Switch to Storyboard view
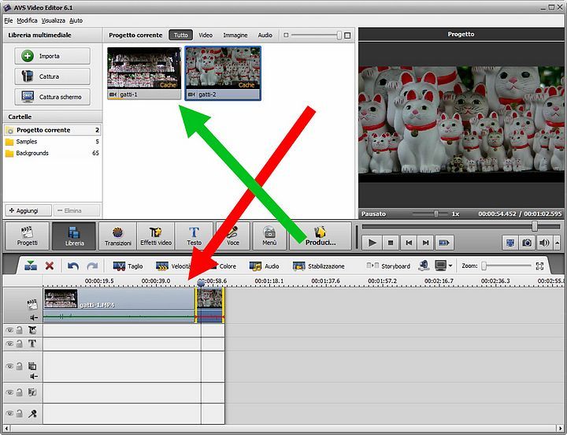This screenshot has height=435, width=567. click(388, 266)
